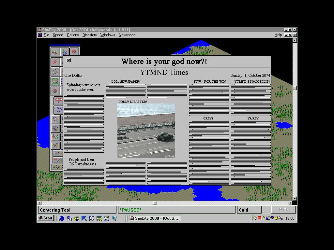This screenshot has width=334, height=250.
Task: Click the volume speaker tray icon
Action: (255, 218)
